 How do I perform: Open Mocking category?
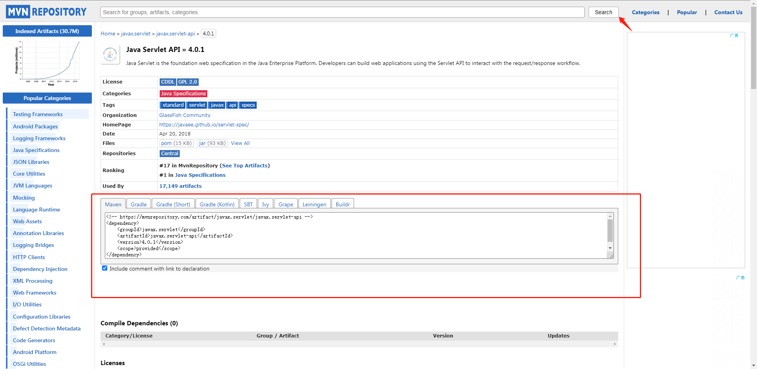[24, 198]
